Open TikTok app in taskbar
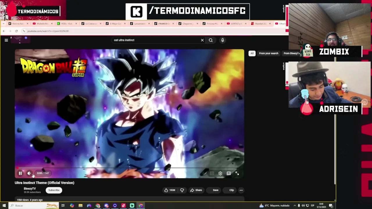This screenshot has width=372, height=209. click(x=124, y=206)
